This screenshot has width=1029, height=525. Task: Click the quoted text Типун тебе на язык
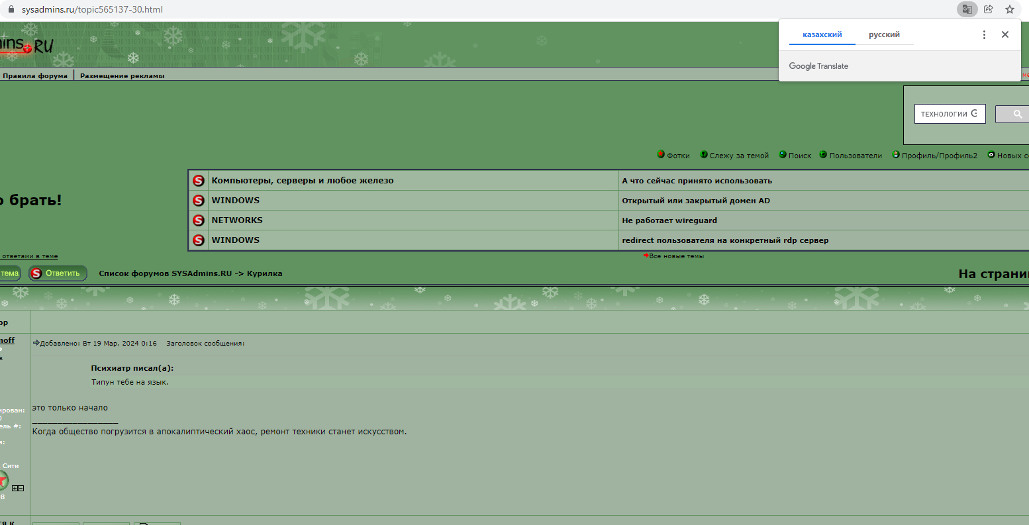pyautogui.click(x=130, y=382)
